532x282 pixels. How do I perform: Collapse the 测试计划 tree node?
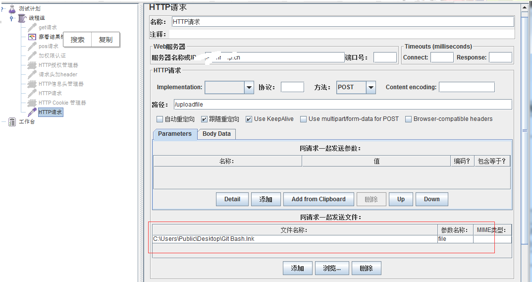click(2, 8)
